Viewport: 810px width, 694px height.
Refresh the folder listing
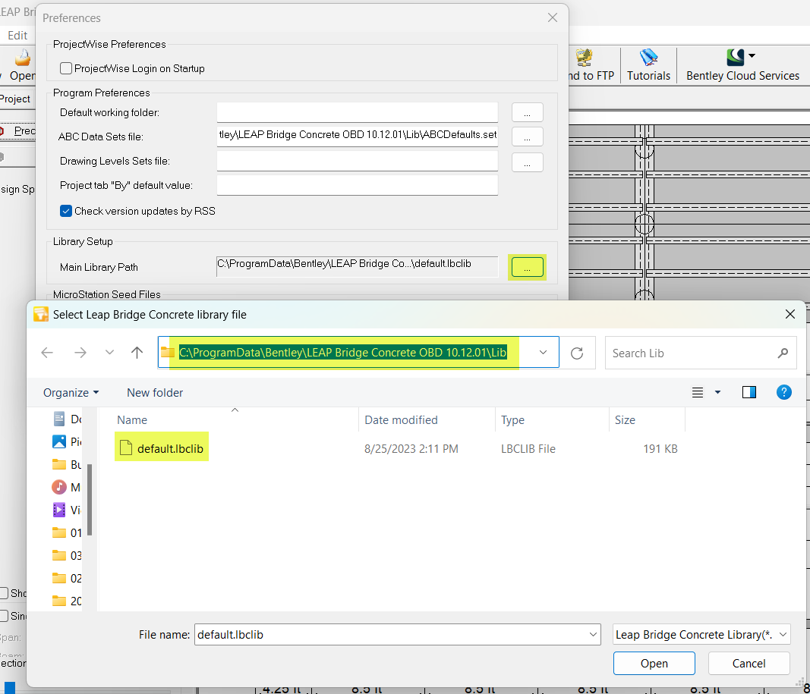[577, 353]
